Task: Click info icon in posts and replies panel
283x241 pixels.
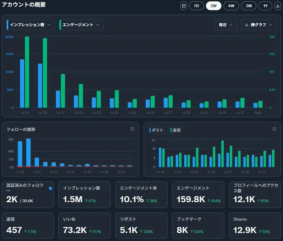Action: point(274,129)
